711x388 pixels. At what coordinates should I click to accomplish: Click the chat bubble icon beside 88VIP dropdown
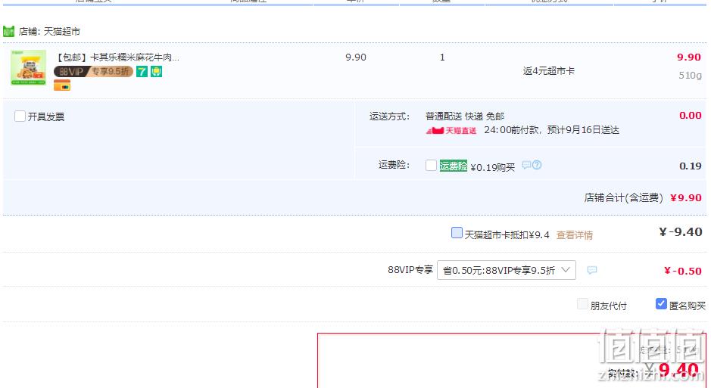(592, 270)
